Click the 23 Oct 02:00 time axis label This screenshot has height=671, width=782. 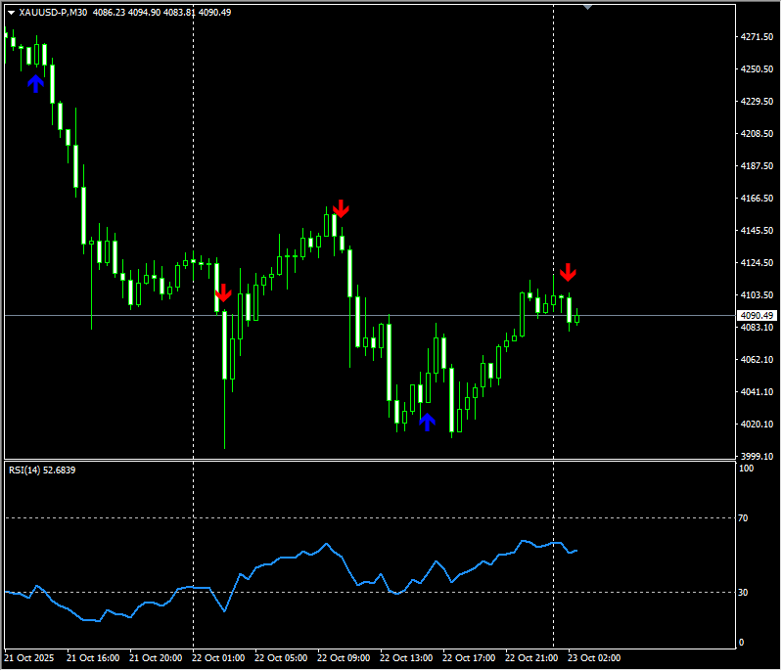pyautogui.click(x=595, y=658)
